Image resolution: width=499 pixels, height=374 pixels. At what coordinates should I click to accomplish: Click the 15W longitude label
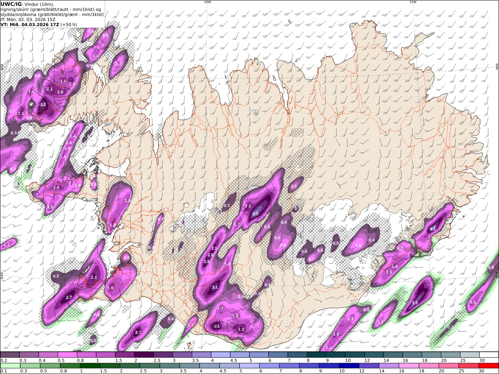412,2
